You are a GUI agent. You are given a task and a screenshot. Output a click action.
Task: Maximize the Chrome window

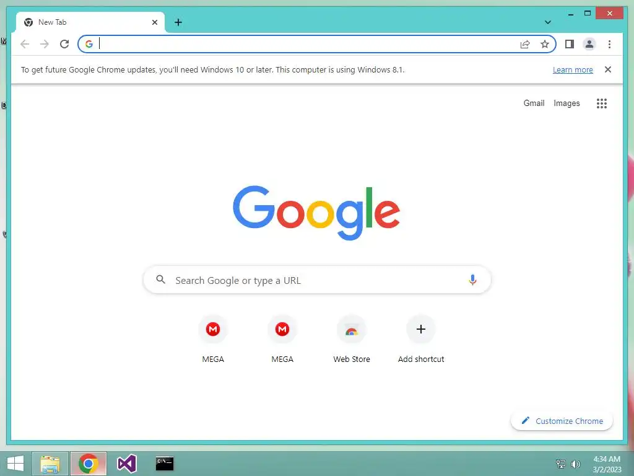click(588, 14)
